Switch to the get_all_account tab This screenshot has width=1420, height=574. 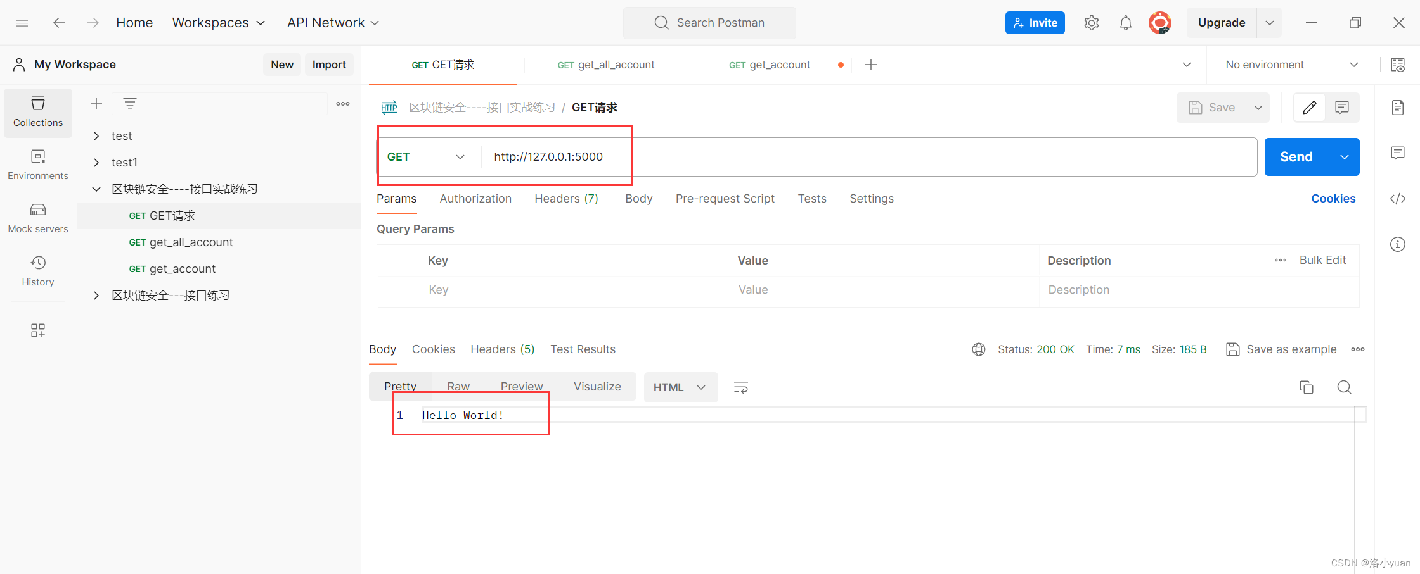coord(606,65)
